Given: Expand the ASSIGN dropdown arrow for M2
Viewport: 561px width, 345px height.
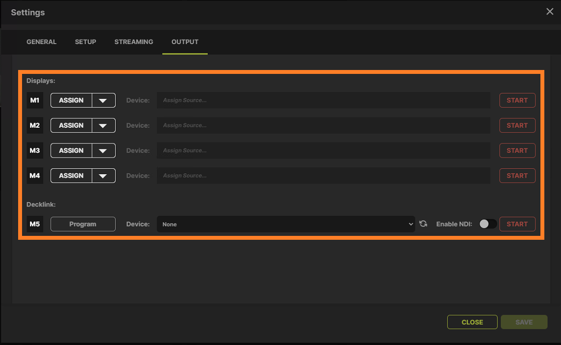Looking at the screenshot, I should point(104,125).
